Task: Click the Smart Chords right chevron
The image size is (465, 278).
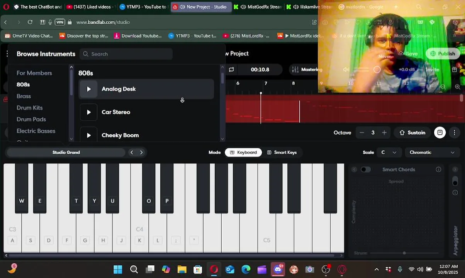Action: [x=455, y=170]
